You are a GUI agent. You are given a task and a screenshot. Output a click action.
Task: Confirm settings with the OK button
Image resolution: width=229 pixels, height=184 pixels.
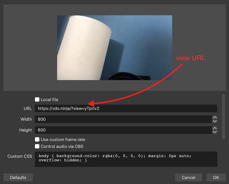(216, 177)
